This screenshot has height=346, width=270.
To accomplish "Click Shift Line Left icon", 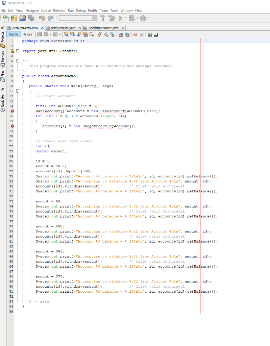I will pos(121,34).
